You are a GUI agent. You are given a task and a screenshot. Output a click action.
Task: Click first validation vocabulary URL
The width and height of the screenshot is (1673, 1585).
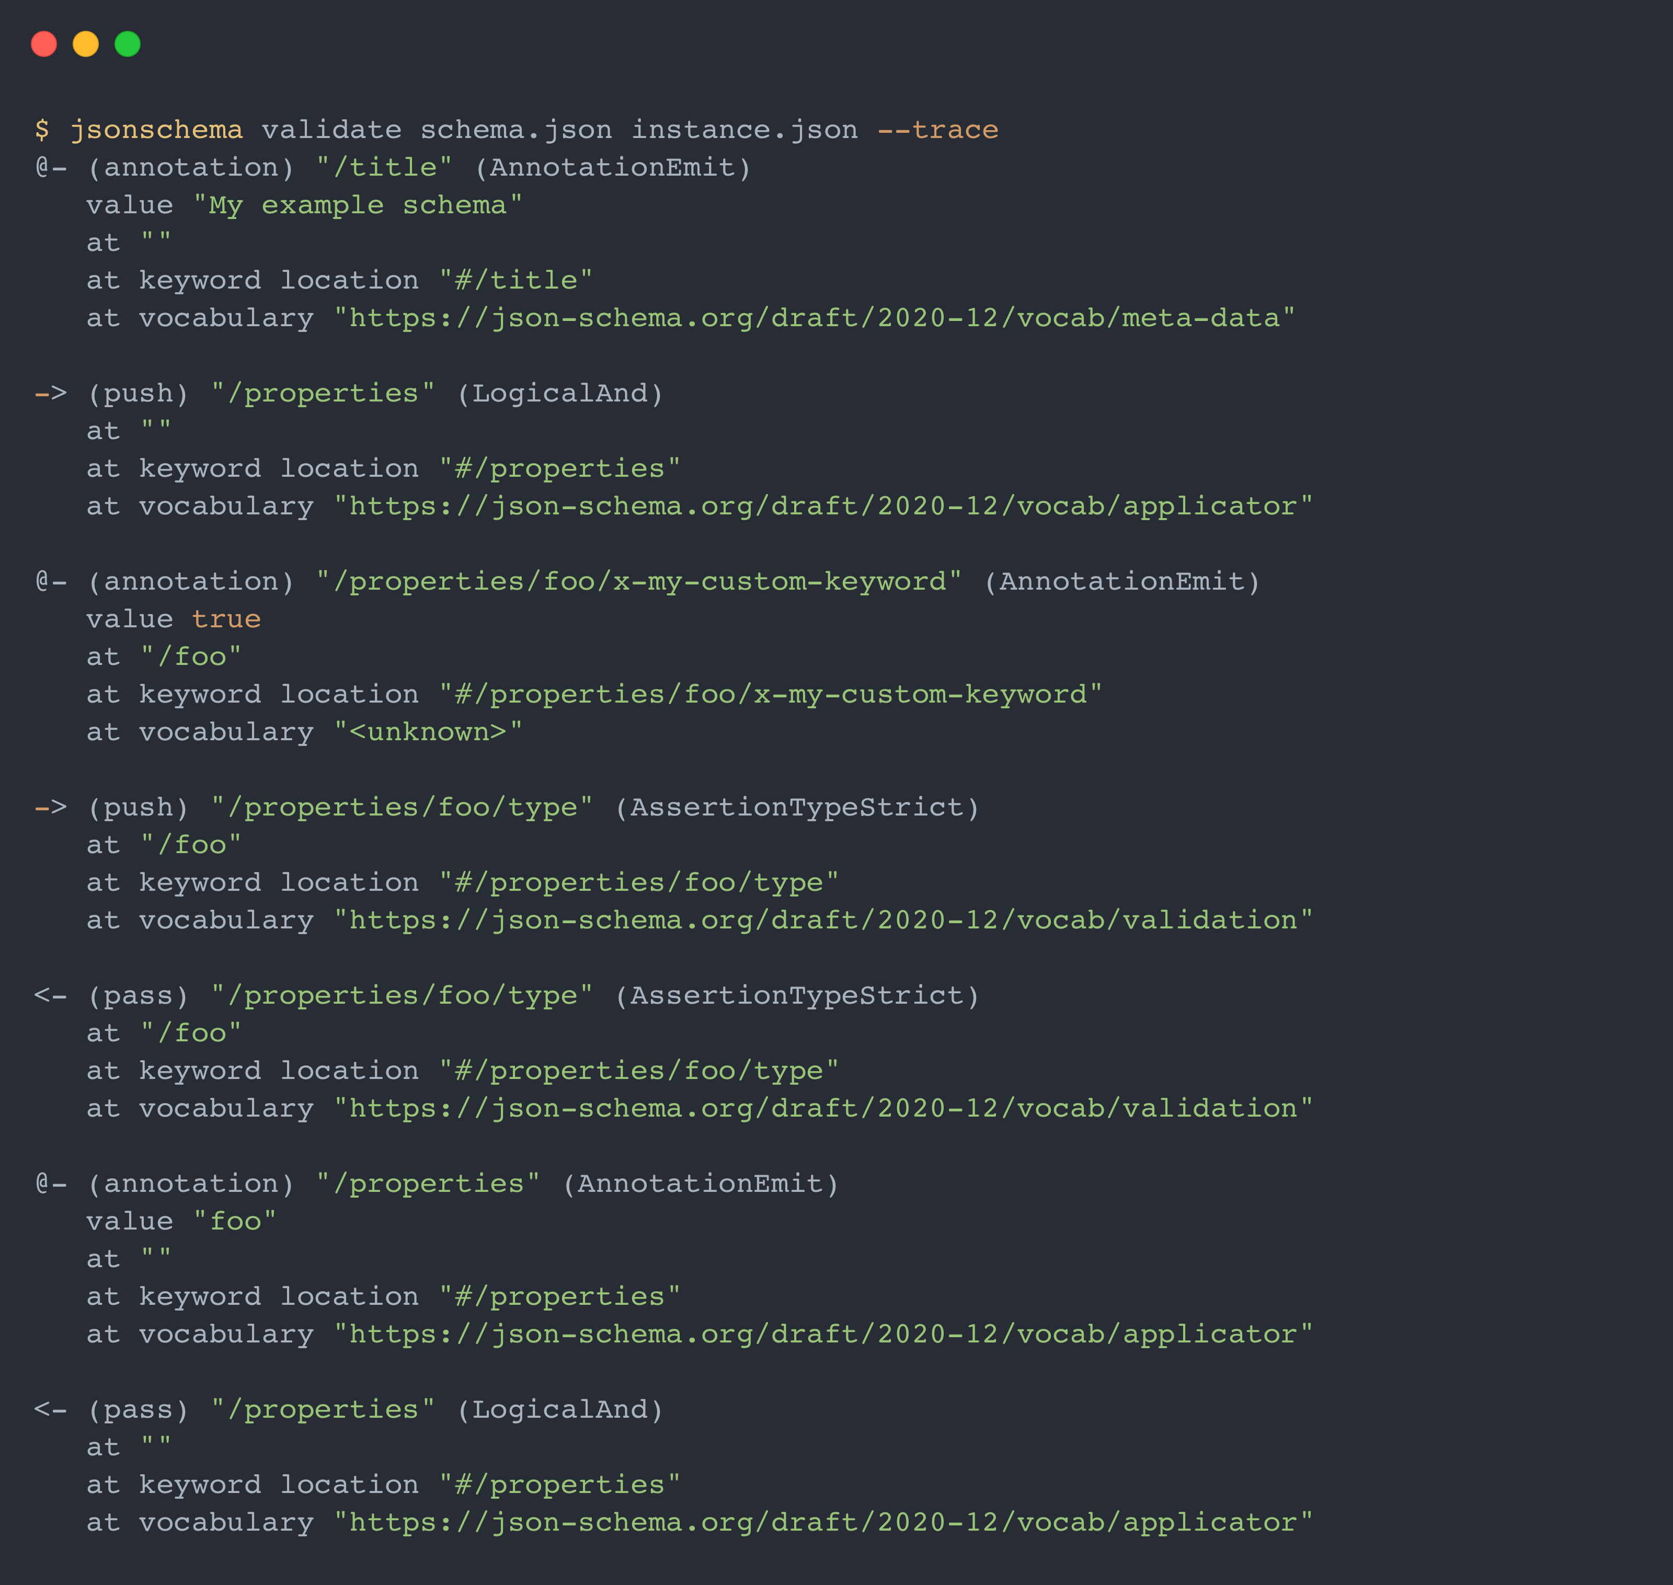pyautogui.click(x=823, y=921)
